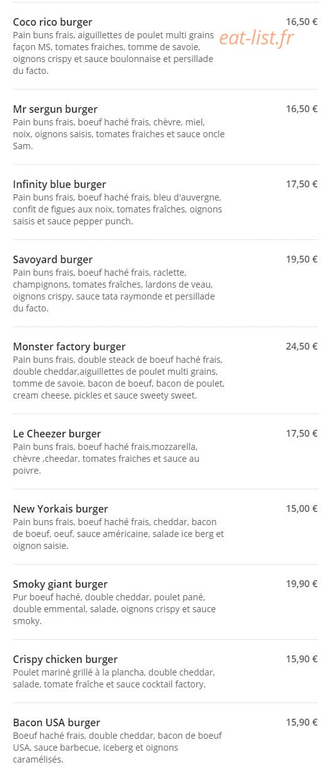Click the Mr sergun burger description text
This screenshot has width=333, height=777.
pyautogui.click(x=119, y=134)
